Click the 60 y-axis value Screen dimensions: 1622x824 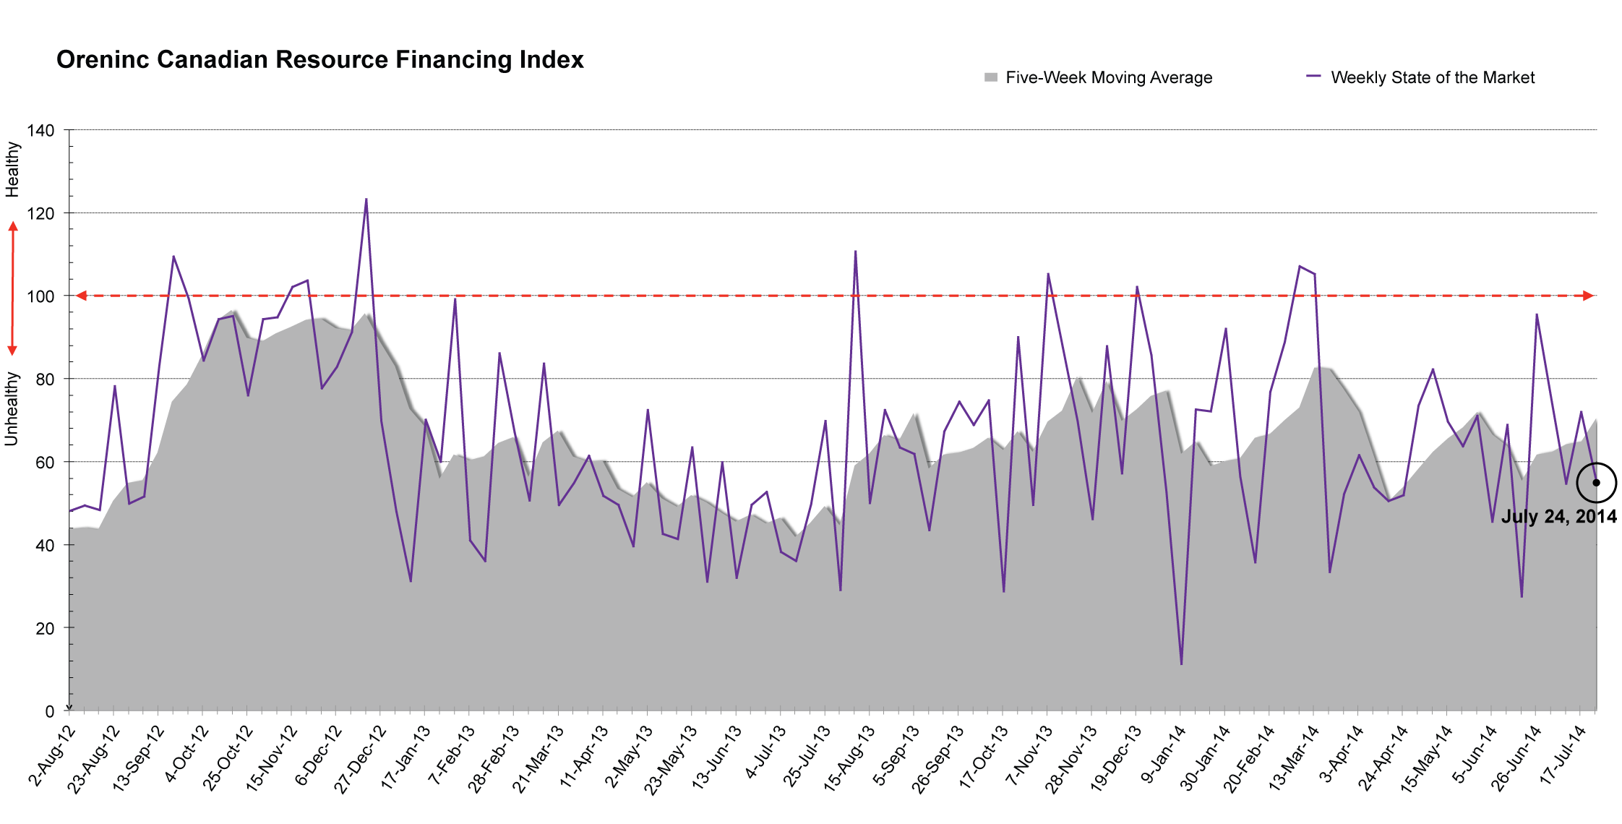pyautogui.click(x=45, y=463)
